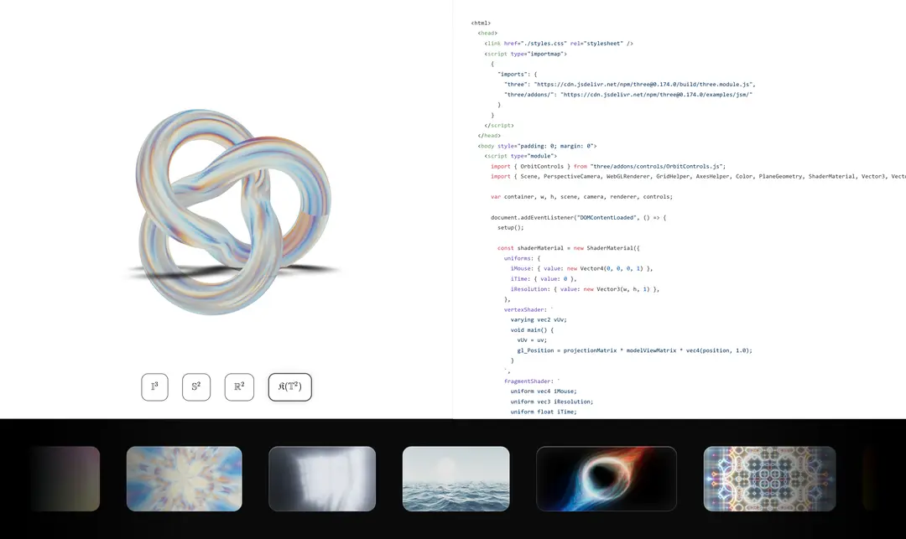906x539 pixels.
Task: Open the black hole shader thumbnail
Action: click(607, 479)
